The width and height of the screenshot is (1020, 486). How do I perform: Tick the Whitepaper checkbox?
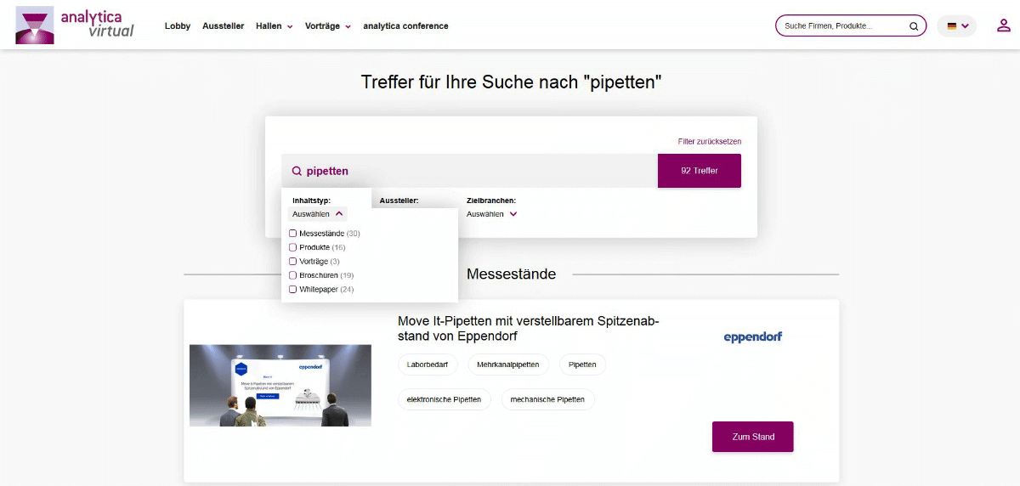pos(293,289)
